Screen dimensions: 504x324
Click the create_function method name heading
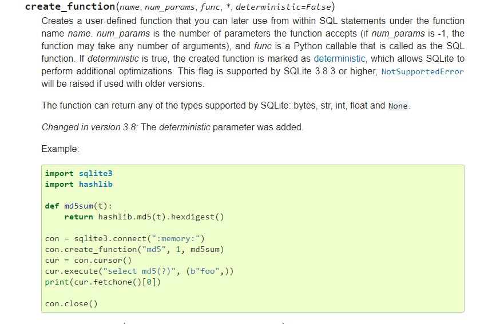click(71, 7)
